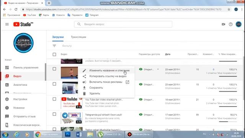This screenshot has width=245, height=138.
Task: Tick the select-all checkbox in header row
Action: coord(54,54)
